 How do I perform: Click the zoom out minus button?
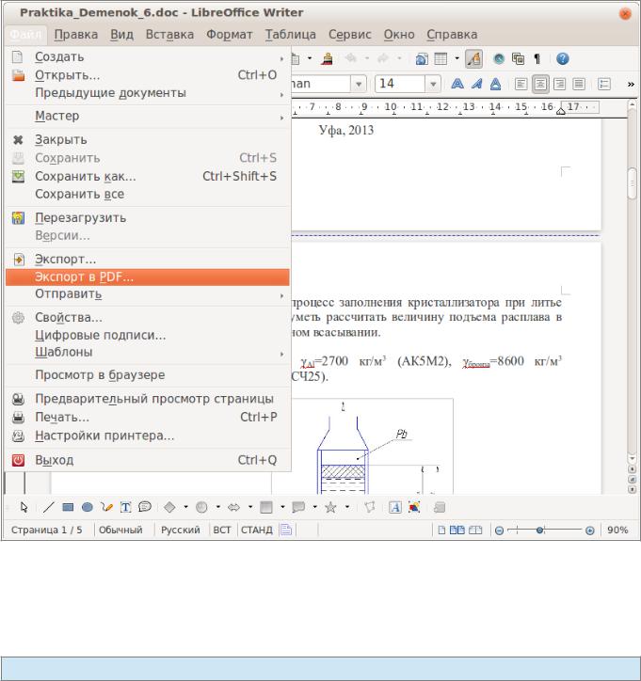pyautogui.click(x=499, y=531)
